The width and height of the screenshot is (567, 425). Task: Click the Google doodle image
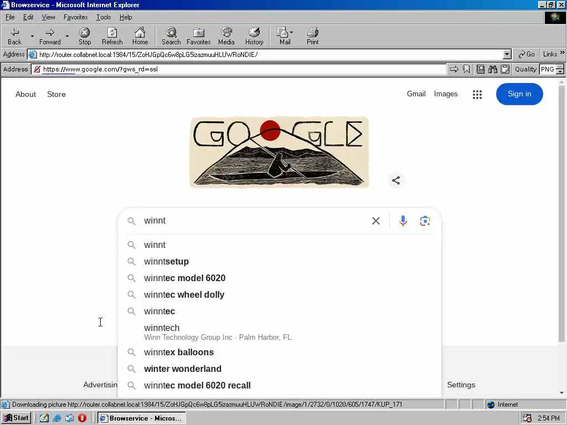279,152
